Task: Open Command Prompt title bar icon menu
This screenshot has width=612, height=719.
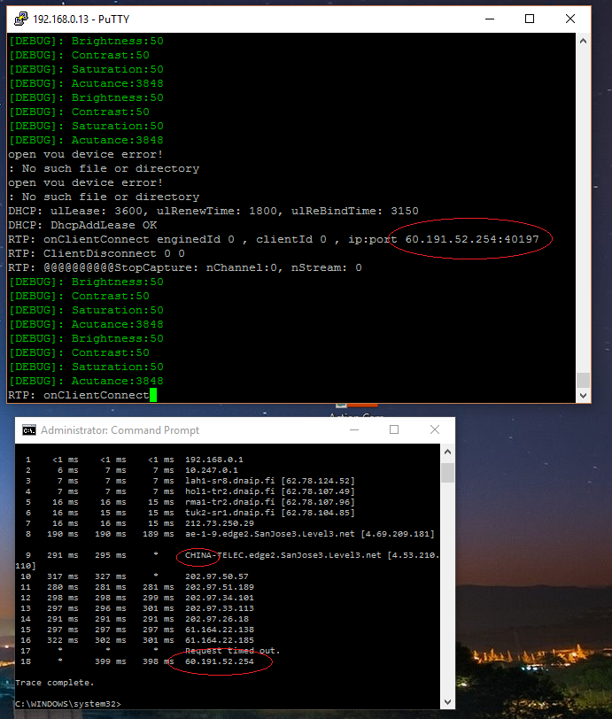Action: [x=28, y=430]
